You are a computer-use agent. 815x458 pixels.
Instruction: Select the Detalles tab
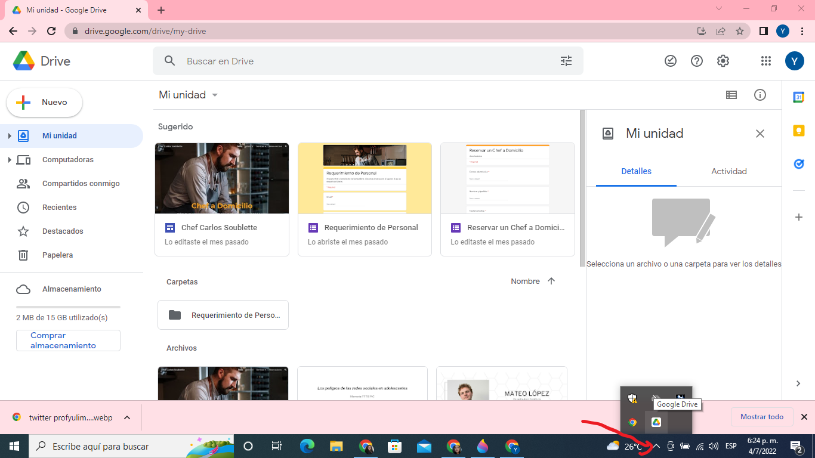[x=637, y=171]
